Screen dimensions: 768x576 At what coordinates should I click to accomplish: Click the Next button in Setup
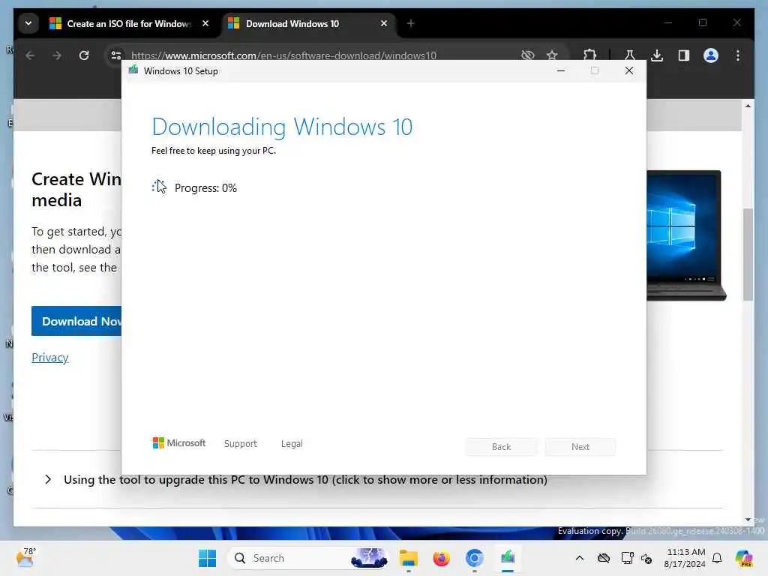point(580,447)
